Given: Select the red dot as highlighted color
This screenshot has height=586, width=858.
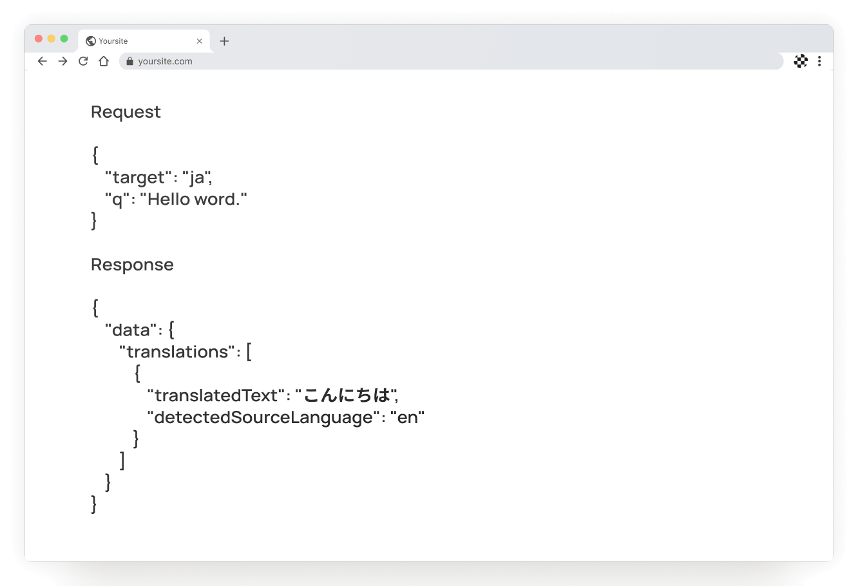Looking at the screenshot, I should pyautogui.click(x=39, y=39).
